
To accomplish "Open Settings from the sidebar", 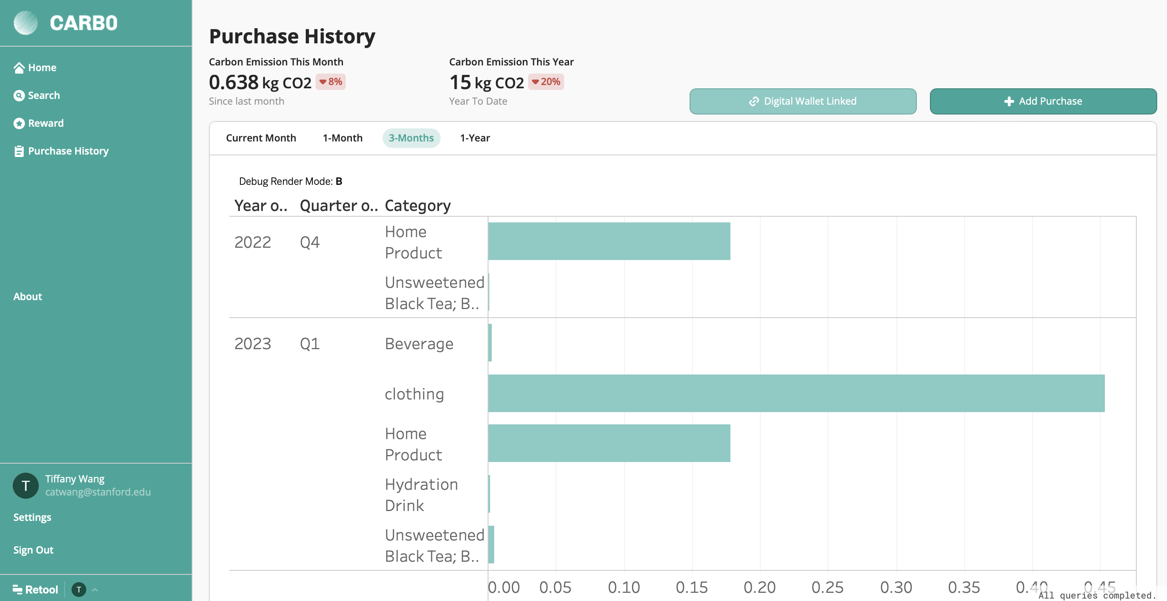I will coord(32,517).
